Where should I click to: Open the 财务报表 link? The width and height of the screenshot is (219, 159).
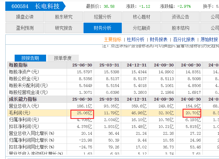pyautogui.click(x=159, y=39)
